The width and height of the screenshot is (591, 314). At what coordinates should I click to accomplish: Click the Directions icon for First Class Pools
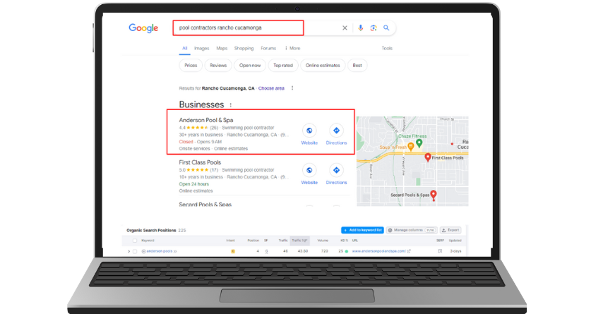coord(336,170)
